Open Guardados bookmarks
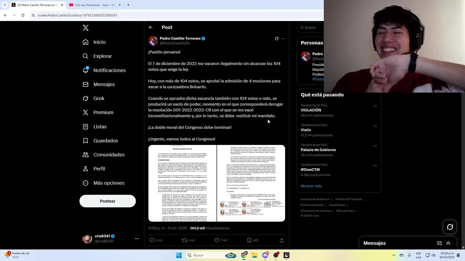Screen dimensions: 465x261 pos(100,141)
